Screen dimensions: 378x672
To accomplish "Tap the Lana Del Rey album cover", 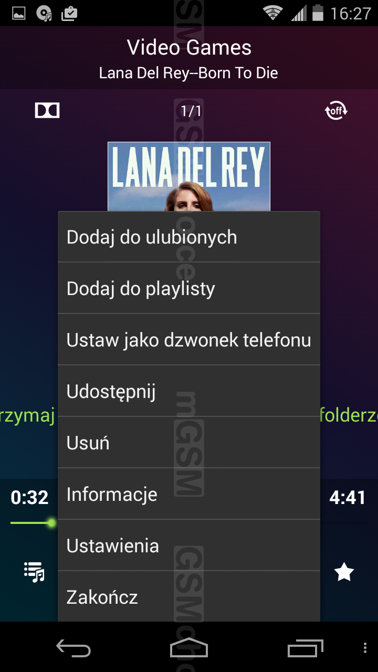I will click(x=189, y=176).
